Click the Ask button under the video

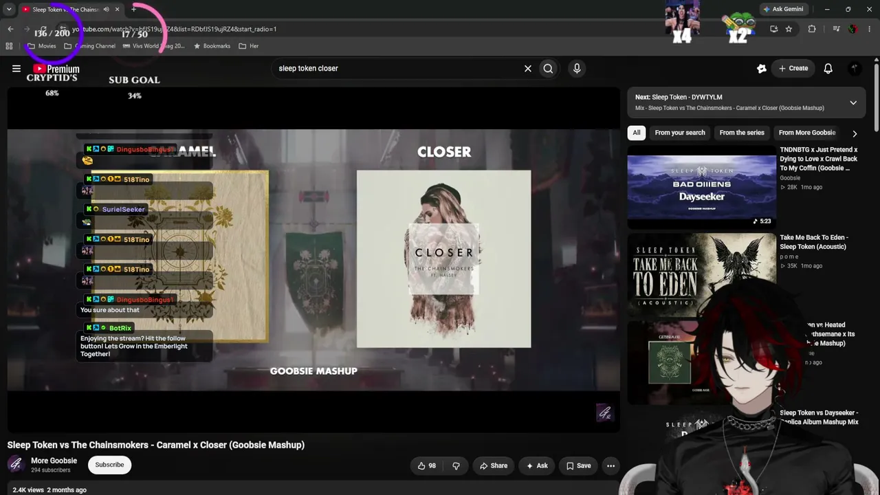[x=537, y=465]
